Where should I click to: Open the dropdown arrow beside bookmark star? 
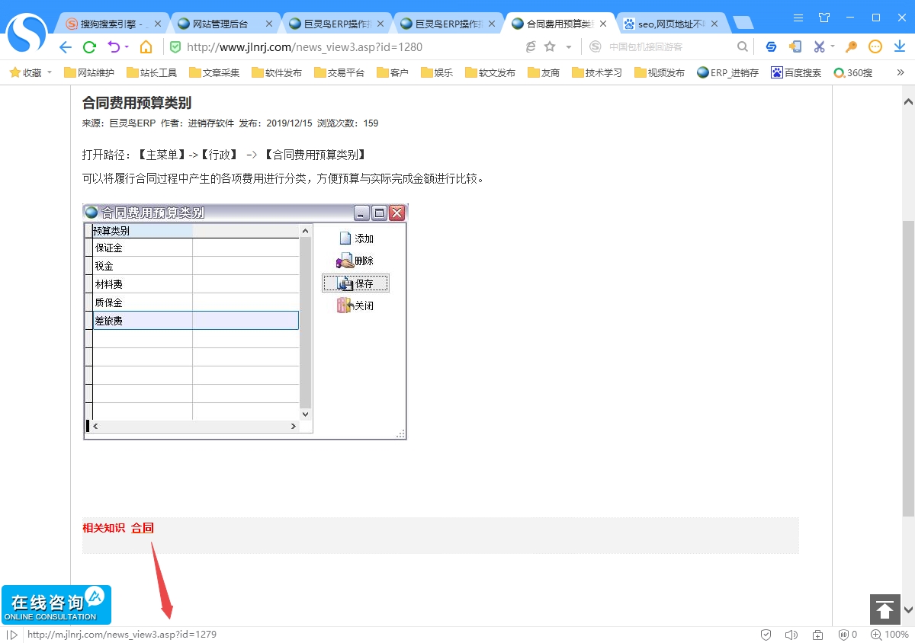pos(569,47)
